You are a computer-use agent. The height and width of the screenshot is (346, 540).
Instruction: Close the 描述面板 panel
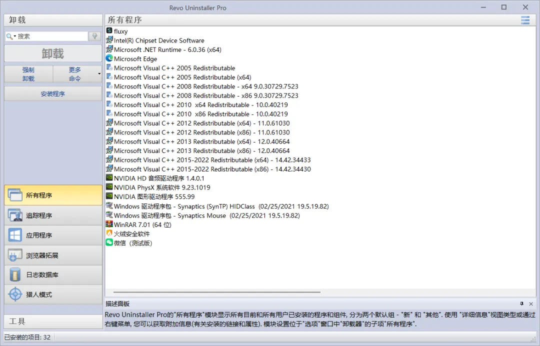click(x=531, y=303)
